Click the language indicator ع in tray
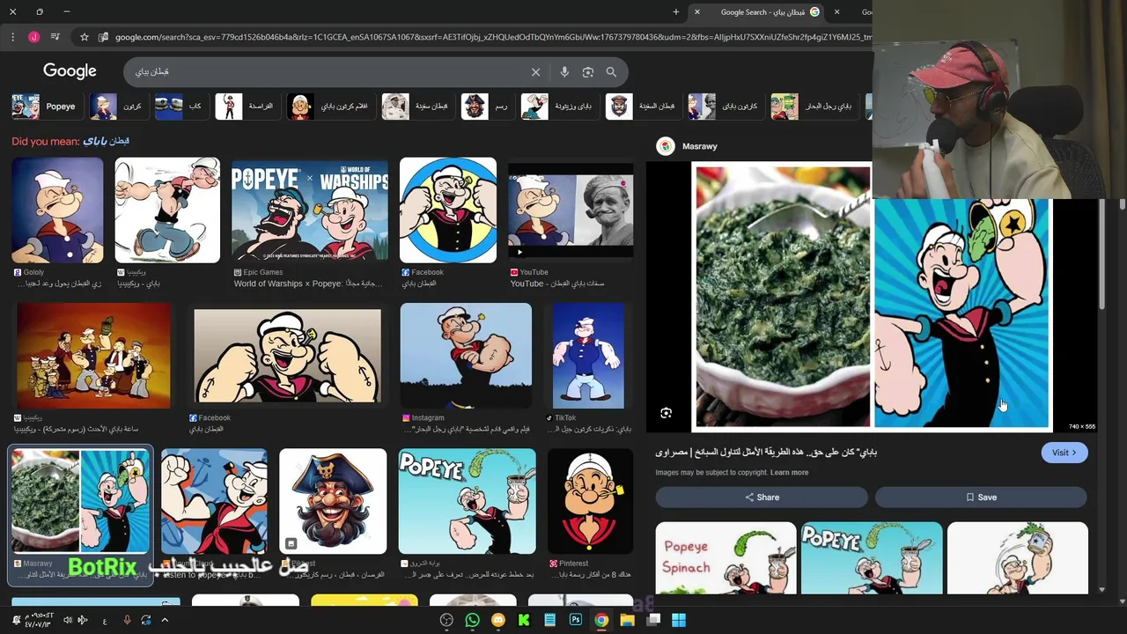The image size is (1127, 634). pyautogui.click(x=105, y=621)
